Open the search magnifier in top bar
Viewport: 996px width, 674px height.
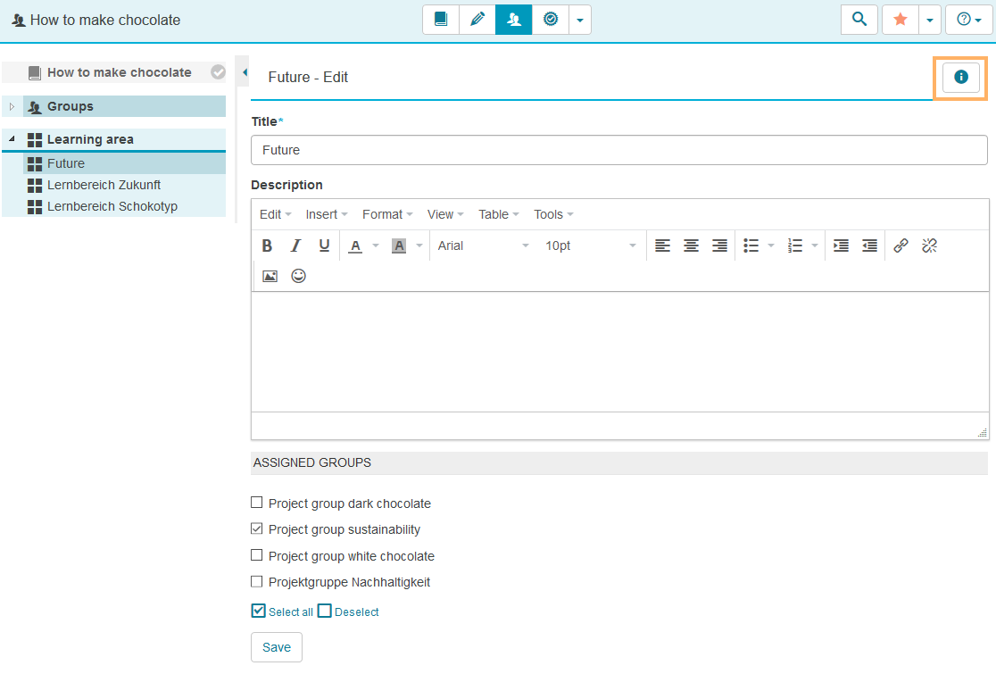[x=859, y=19]
